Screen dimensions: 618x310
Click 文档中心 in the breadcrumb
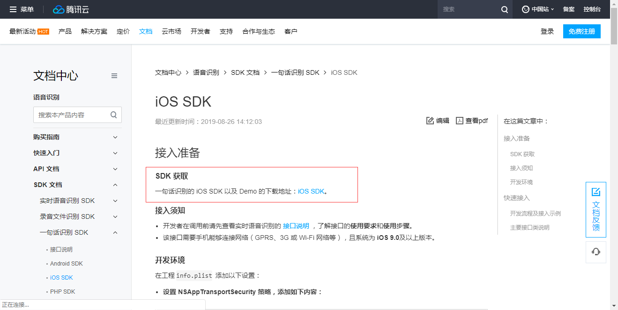(168, 72)
